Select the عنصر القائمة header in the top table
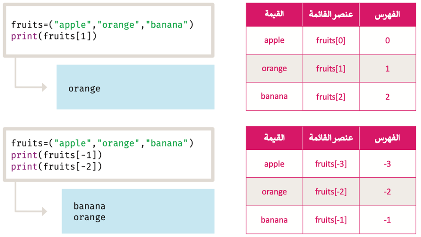 click(331, 14)
